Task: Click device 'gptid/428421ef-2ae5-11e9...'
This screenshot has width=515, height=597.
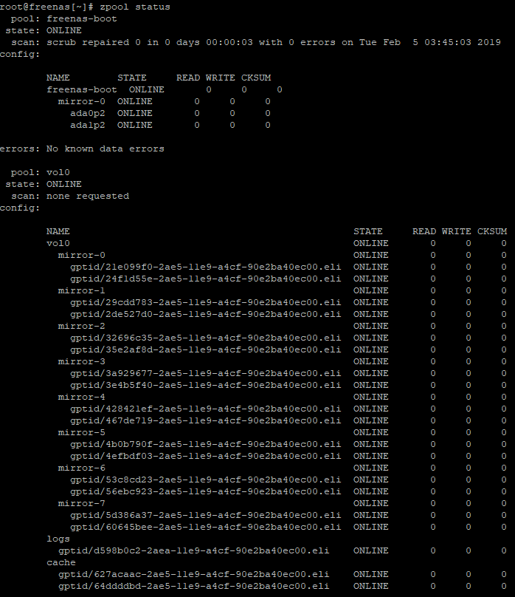Action: (x=206, y=409)
